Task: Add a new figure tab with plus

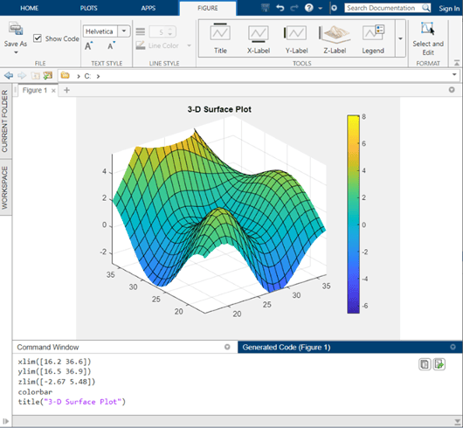Action: point(66,90)
